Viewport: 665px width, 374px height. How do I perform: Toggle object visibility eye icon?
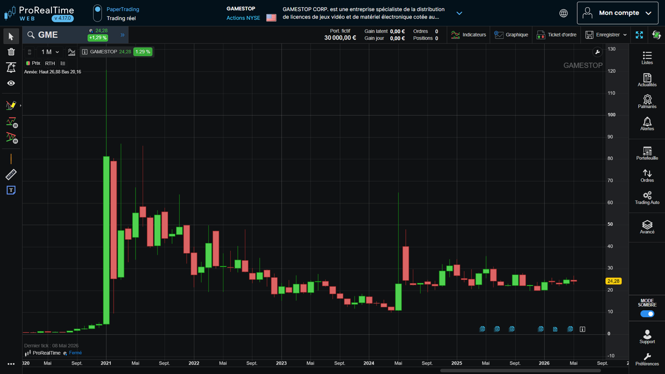pos(11,83)
